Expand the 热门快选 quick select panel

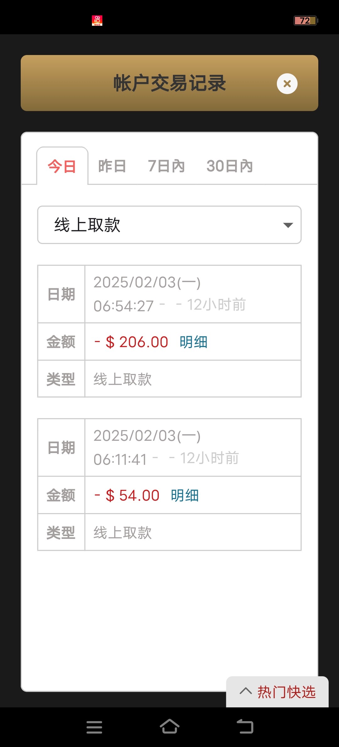(286, 692)
